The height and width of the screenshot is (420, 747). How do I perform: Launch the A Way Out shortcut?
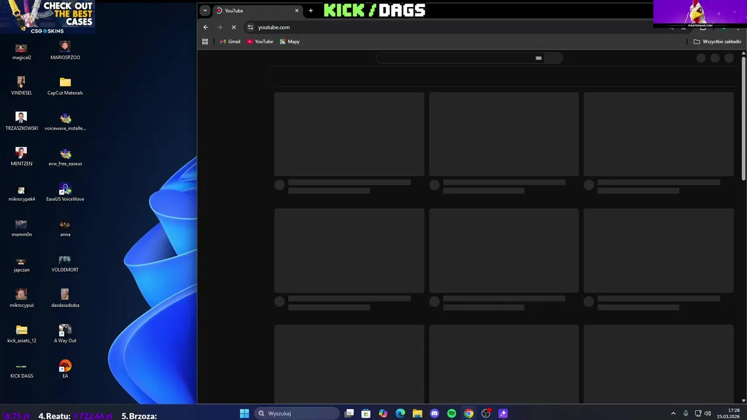pos(65,334)
